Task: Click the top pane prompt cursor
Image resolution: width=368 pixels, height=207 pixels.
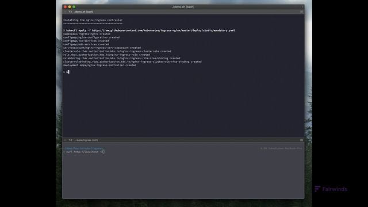Action: (x=68, y=72)
